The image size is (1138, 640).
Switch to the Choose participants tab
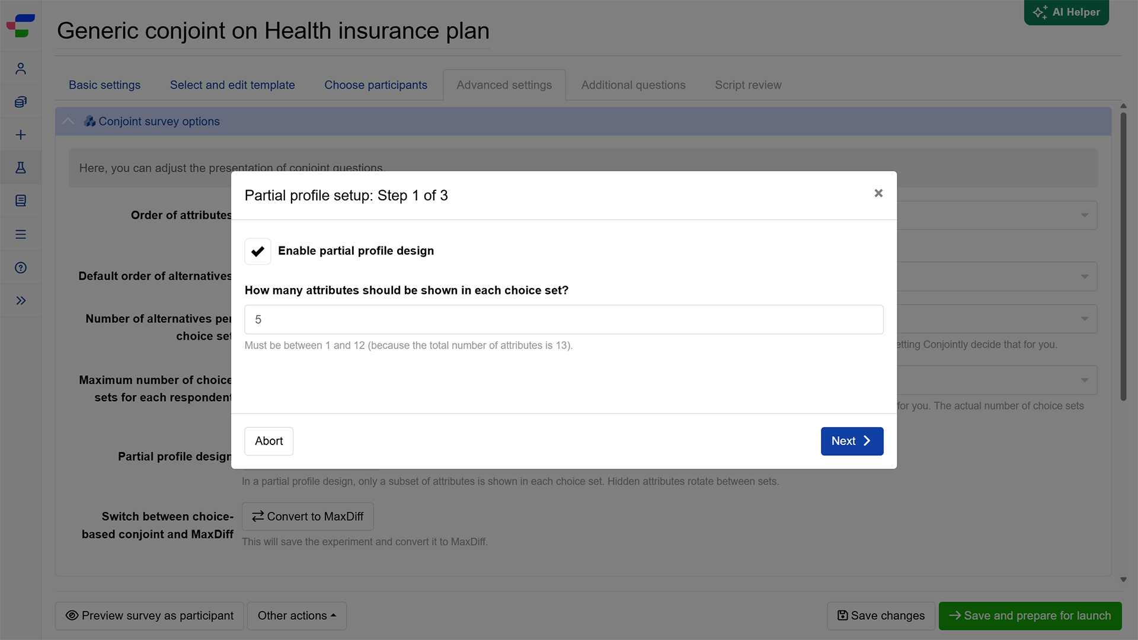(x=376, y=85)
